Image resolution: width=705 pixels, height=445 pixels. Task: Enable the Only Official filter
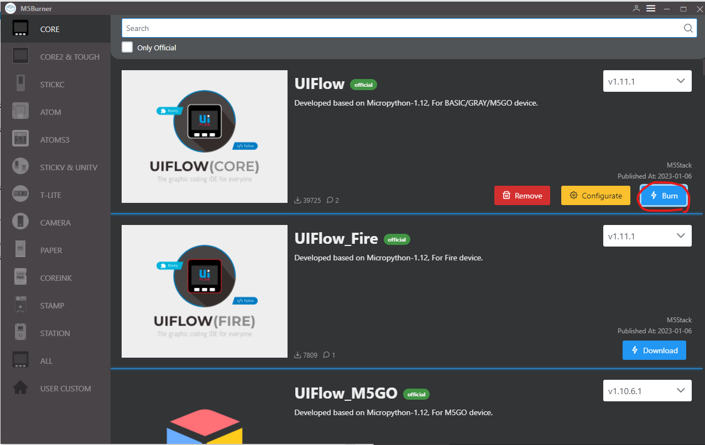coord(127,47)
